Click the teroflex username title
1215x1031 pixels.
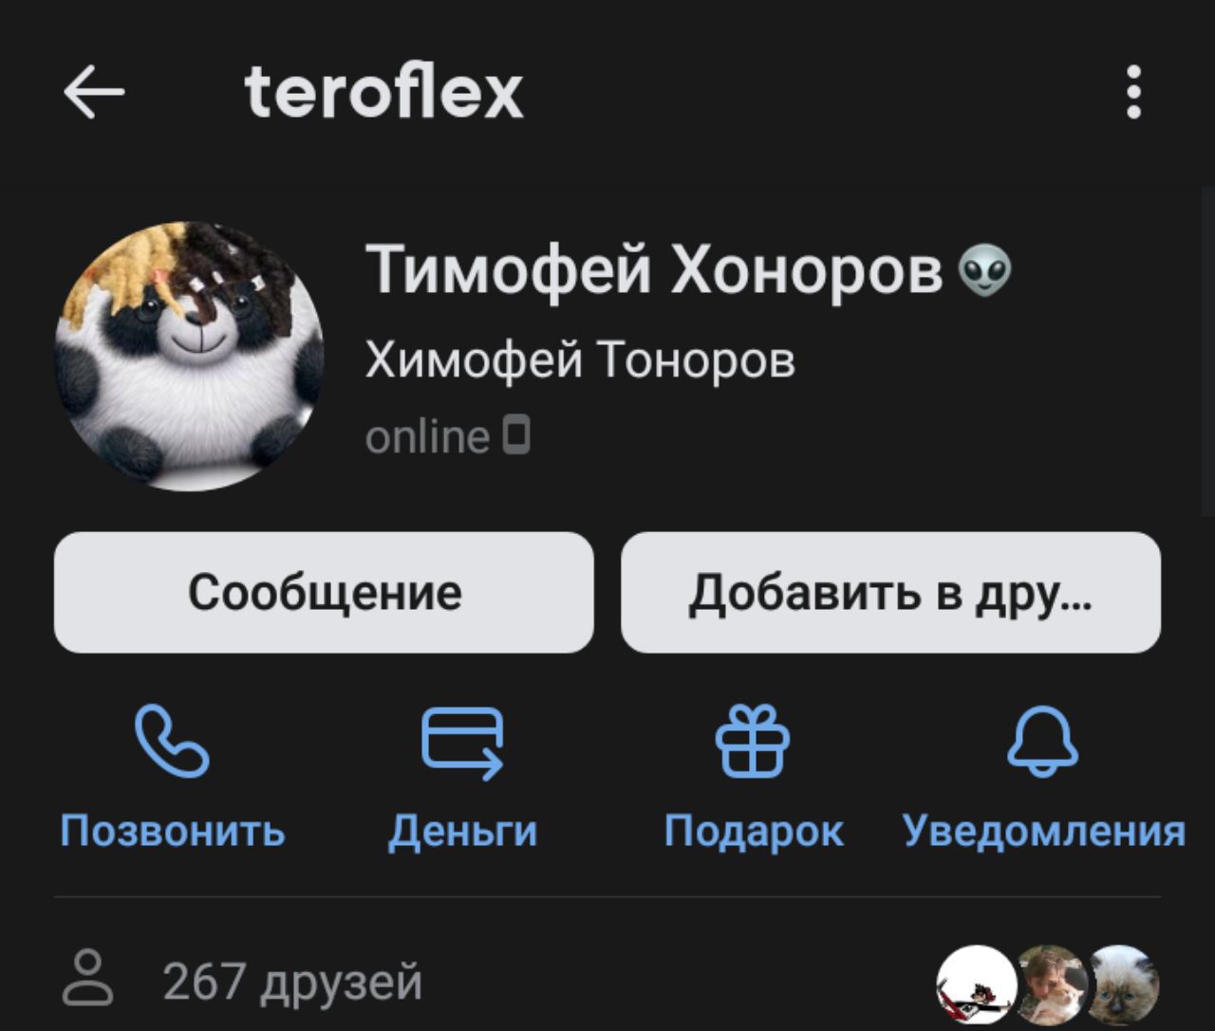pos(384,92)
